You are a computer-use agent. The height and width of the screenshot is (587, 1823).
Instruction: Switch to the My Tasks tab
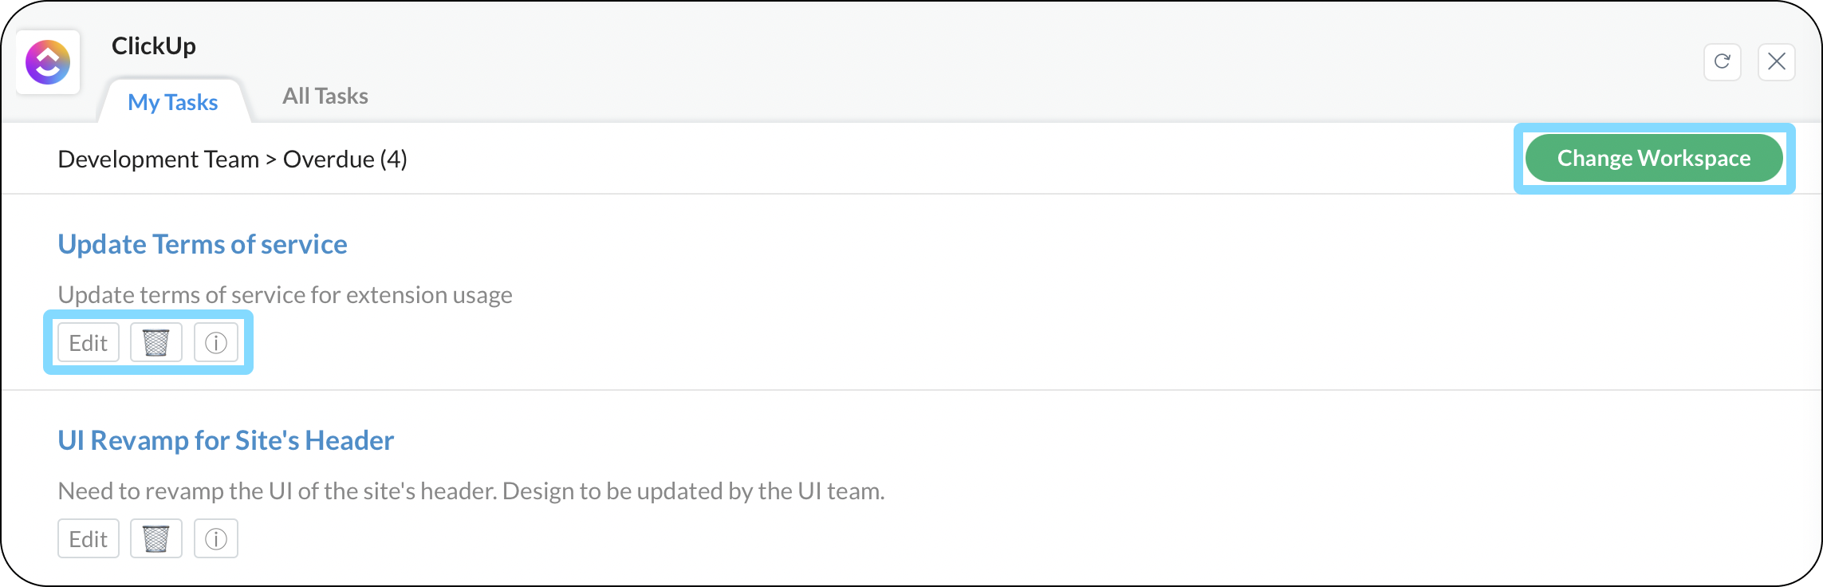[173, 102]
